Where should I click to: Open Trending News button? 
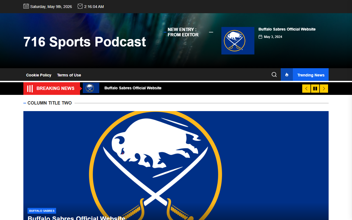click(x=311, y=75)
